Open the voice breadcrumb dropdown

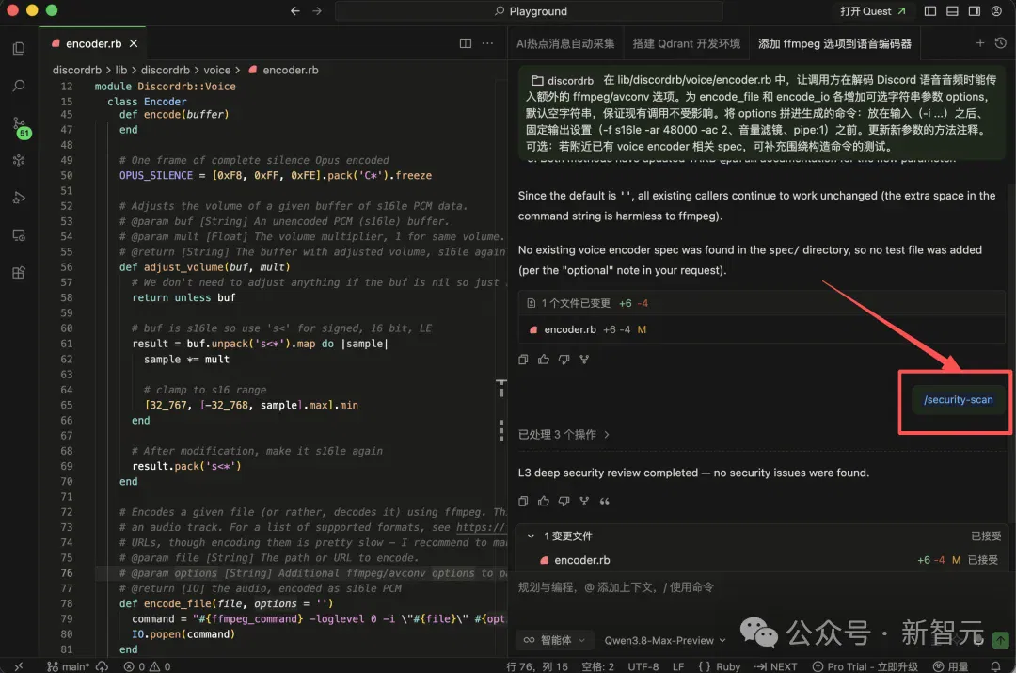217,70
